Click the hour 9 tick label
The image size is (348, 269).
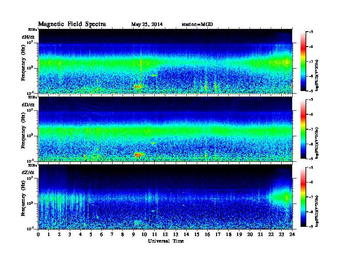click(x=133, y=234)
